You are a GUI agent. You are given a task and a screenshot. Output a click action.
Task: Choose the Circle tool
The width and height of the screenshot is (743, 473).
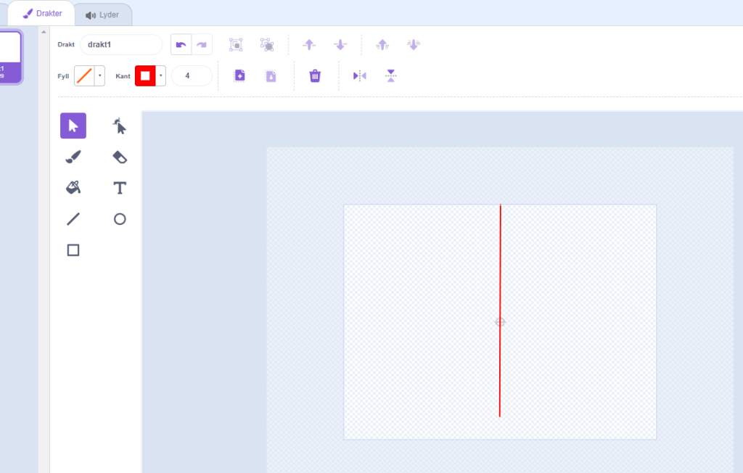(120, 219)
